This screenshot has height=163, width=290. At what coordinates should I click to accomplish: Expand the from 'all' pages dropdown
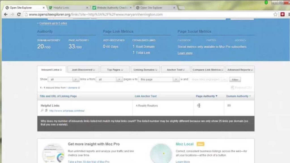pos(109,80)
